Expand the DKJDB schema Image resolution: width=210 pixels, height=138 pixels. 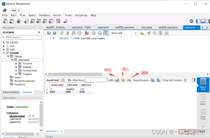(x=4, y=42)
